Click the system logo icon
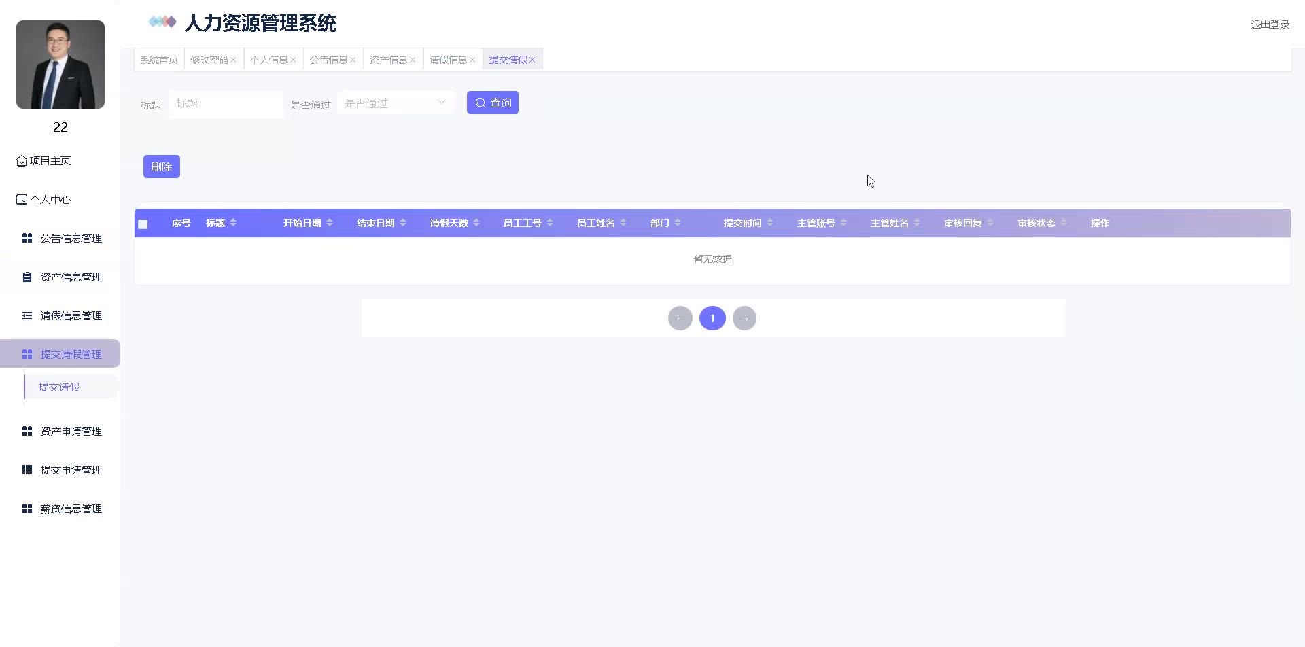Image resolution: width=1305 pixels, height=647 pixels. point(162,22)
